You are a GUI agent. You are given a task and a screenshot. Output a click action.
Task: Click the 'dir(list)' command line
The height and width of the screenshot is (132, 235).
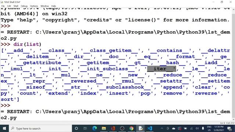click(x=27, y=44)
